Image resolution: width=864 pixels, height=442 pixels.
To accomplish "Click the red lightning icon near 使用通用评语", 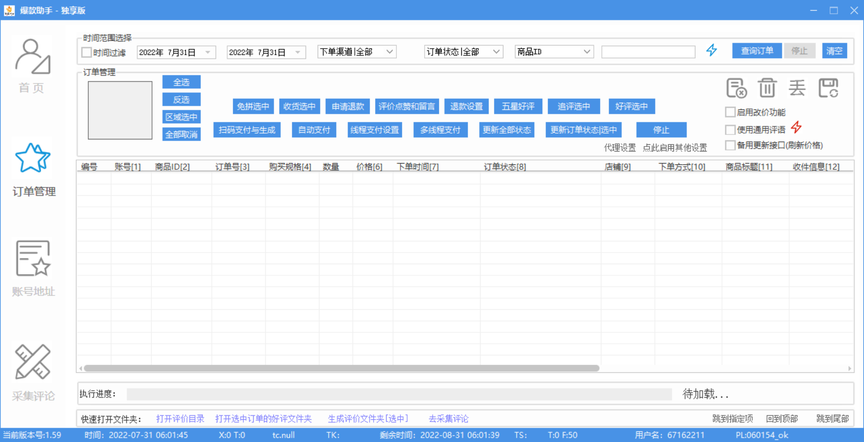I will point(796,128).
